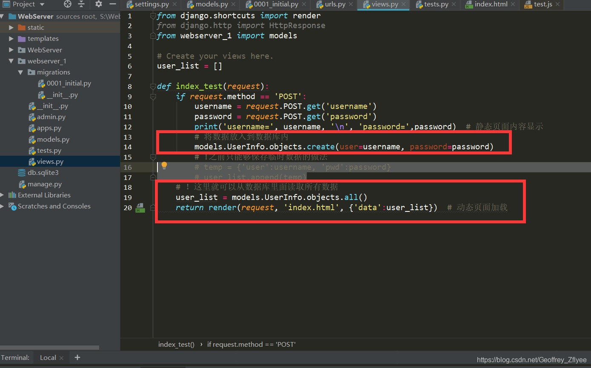Click 'index.html' string on line 20
Image resolution: width=591 pixels, height=368 pixels.
(x=311, y=208)
